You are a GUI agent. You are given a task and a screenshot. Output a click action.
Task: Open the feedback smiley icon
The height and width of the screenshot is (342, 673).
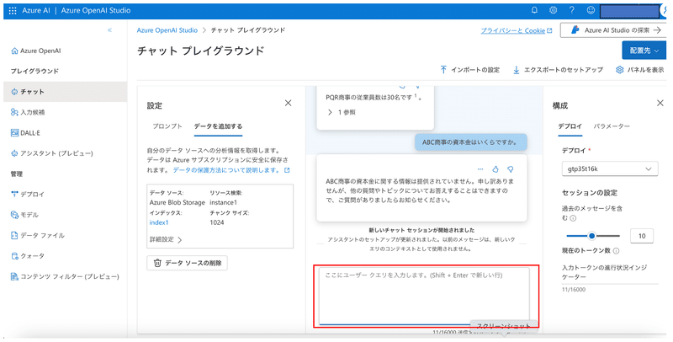591,10
